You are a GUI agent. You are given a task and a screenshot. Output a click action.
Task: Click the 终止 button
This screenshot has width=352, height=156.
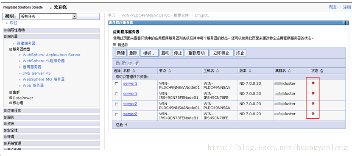pos(240,53)
